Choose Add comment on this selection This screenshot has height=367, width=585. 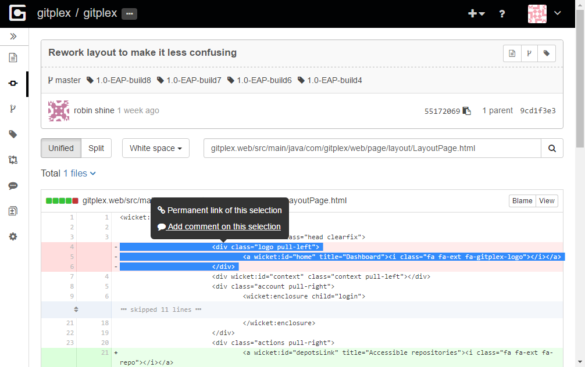(219, 226)
